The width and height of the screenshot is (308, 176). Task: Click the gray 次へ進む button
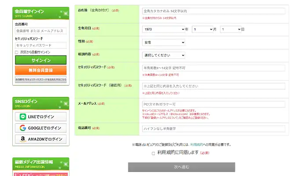tap(181, 167)
